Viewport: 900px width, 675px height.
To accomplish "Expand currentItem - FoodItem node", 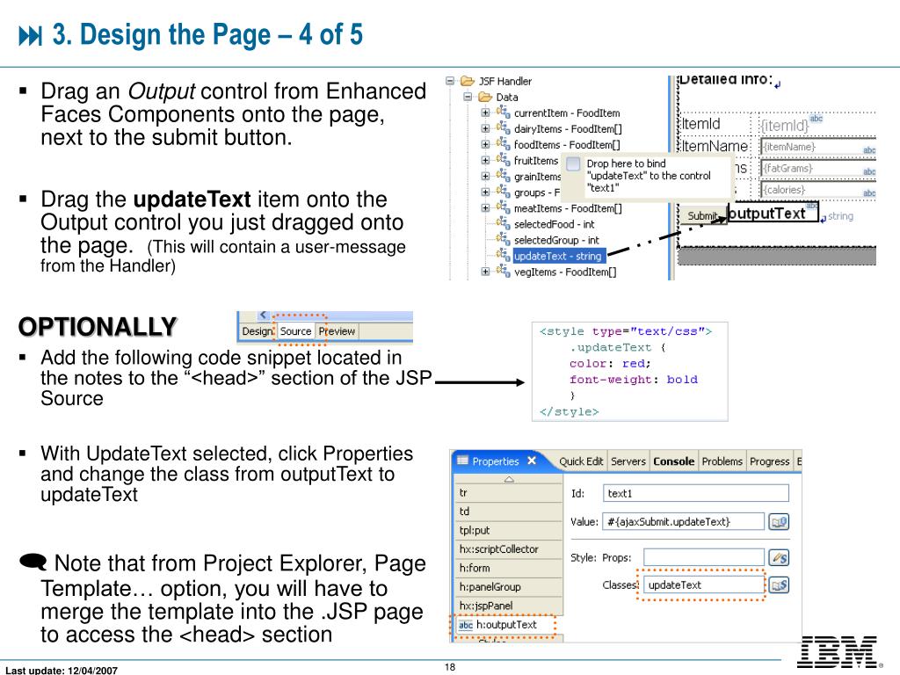I will pos(485,113).
